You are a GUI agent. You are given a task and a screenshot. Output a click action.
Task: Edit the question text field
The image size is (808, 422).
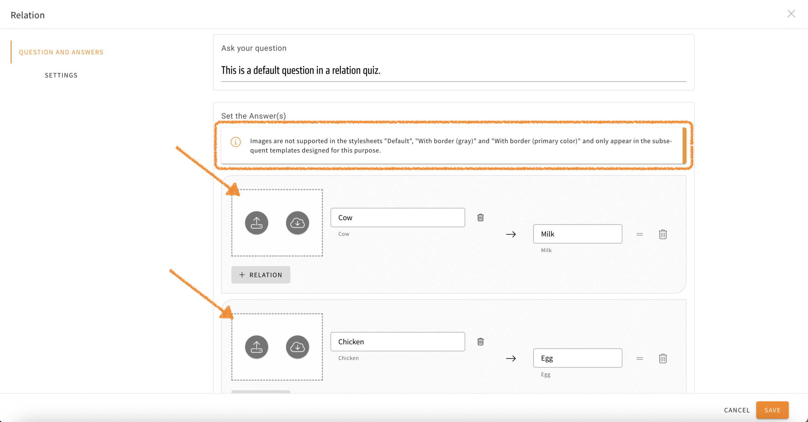(x=453, y=70)
